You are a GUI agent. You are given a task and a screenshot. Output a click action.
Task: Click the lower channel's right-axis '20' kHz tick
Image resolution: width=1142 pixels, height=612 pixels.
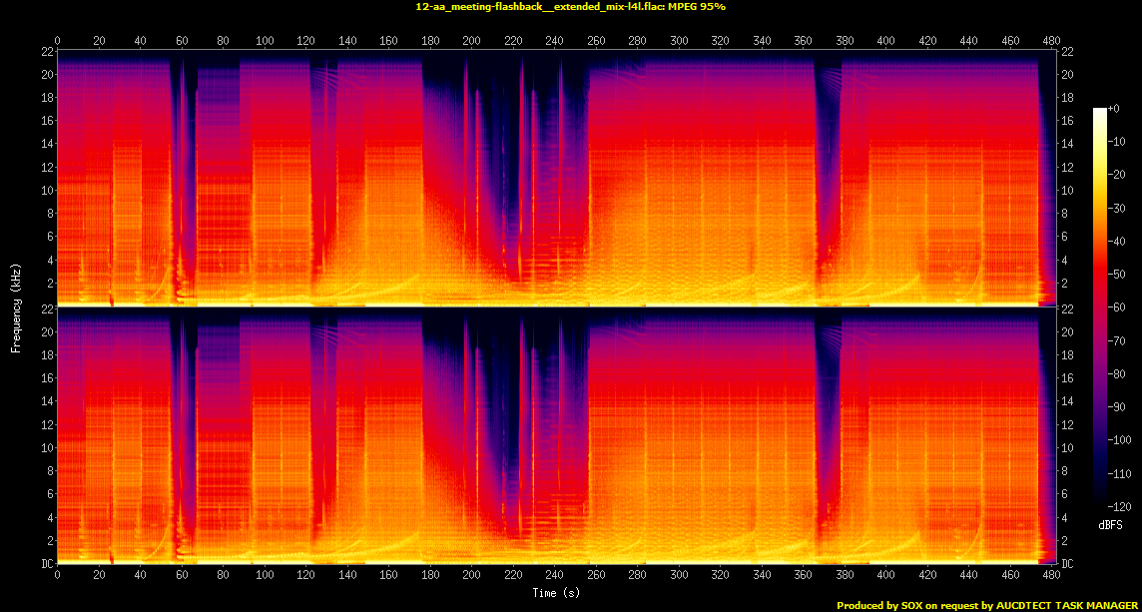tap(1066, 331)
